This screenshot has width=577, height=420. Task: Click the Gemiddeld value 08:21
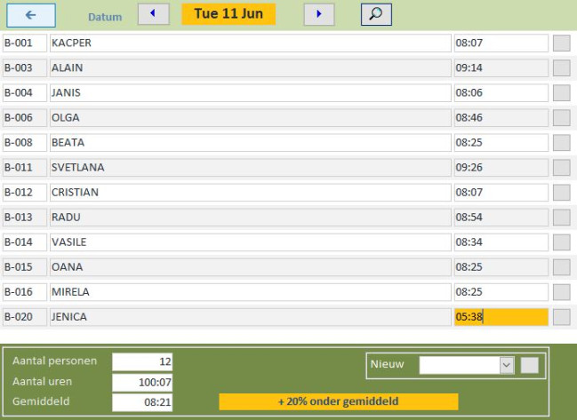click(x=142, y=402)
